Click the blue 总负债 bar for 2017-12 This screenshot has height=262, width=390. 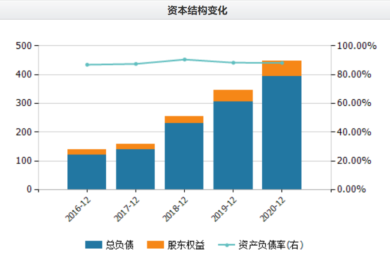click(x=135, y=170)
